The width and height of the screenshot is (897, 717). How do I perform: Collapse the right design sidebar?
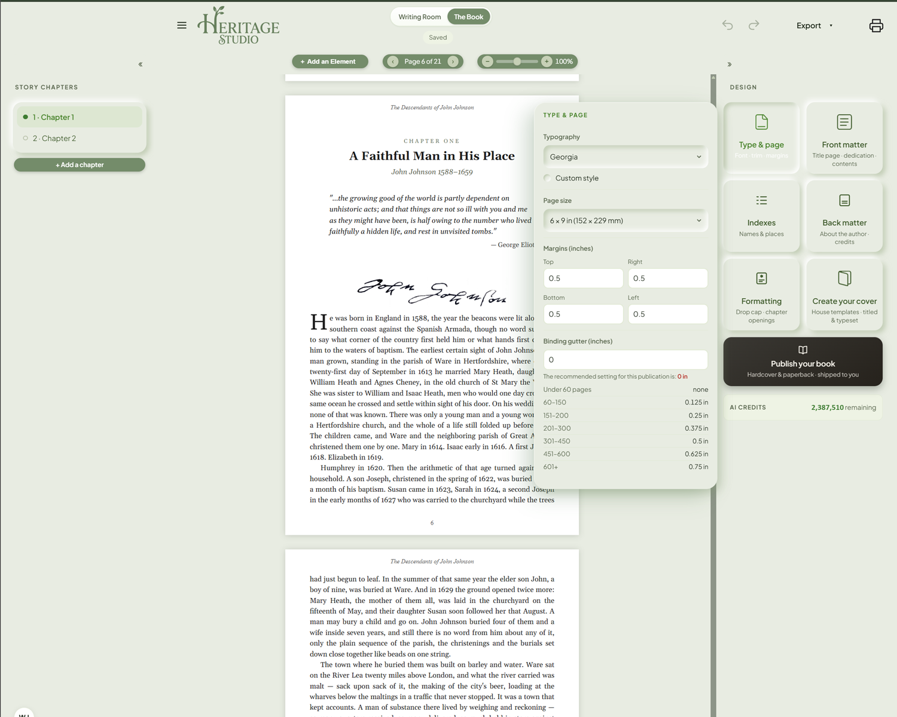730,64
